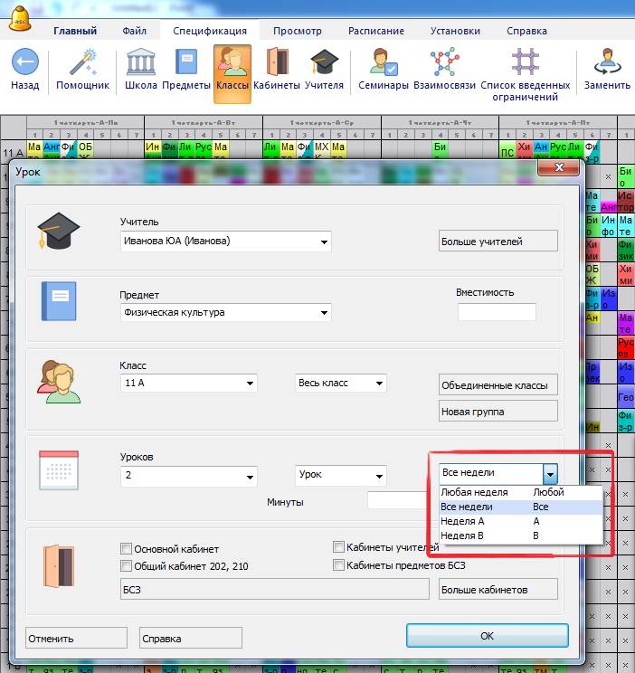Image resolution: width=635 pixels, height=673 pixels.
Task: Select the Школа building icon
Action: pos(140,63)
